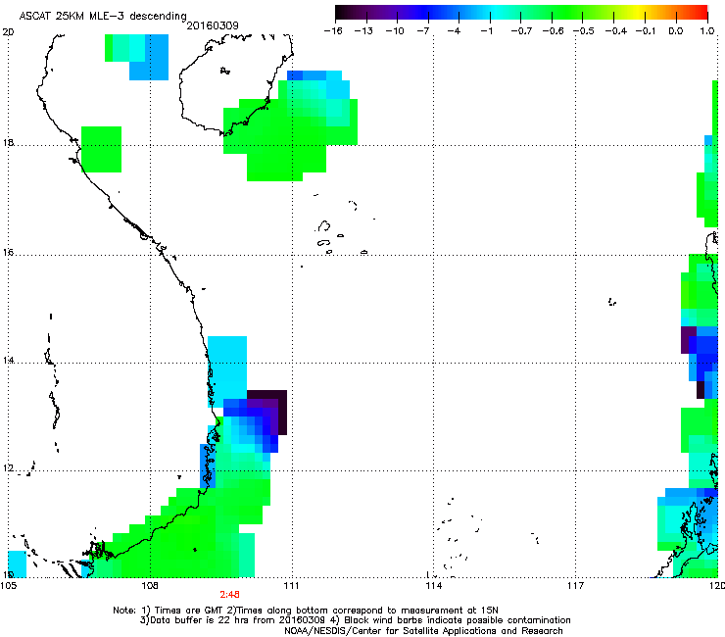Click latitude label 12 on left axis

coord(8,468)
